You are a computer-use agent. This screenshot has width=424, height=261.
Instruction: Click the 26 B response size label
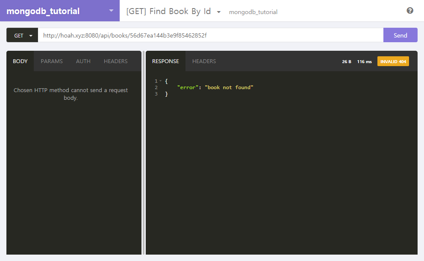(x=347, y=61)
